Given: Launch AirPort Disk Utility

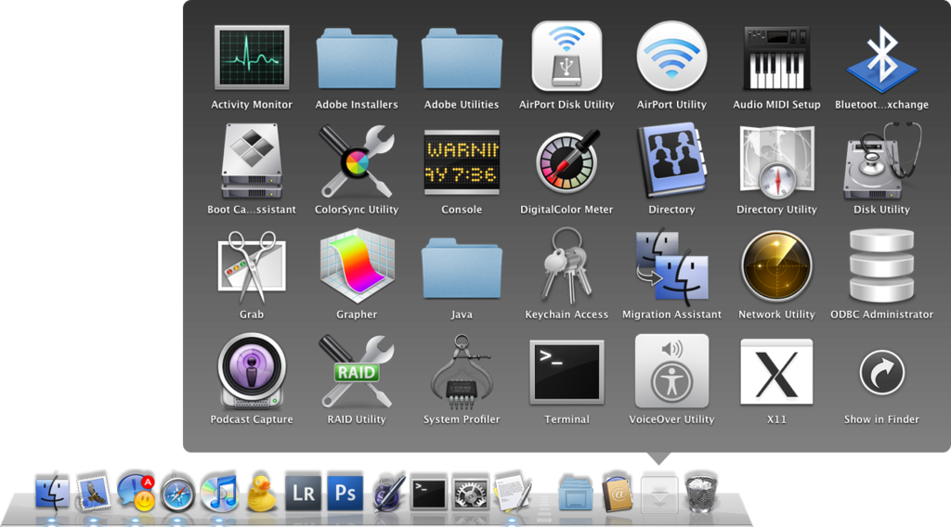Looking at the screenshot, I should 567,57.
